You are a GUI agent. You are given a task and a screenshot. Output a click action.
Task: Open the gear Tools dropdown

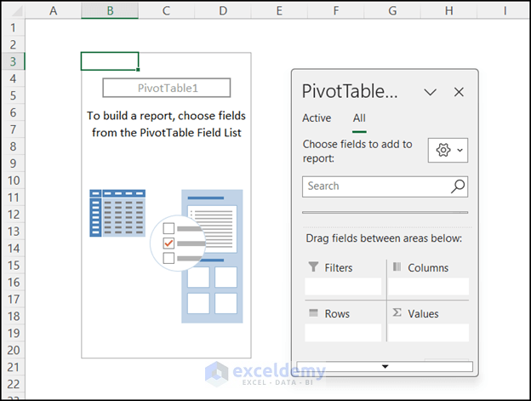(x=448, y=150)
